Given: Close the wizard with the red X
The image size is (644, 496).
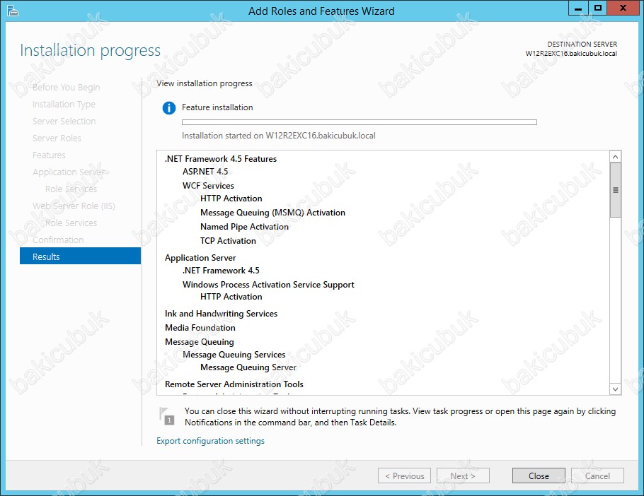Looking at the screenshot, I should (623, 8).
